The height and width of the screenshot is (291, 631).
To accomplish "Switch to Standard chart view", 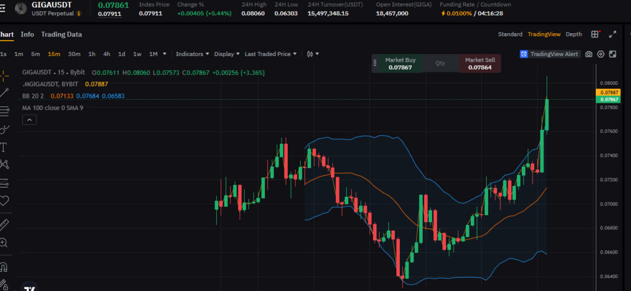I will point(510,34).
